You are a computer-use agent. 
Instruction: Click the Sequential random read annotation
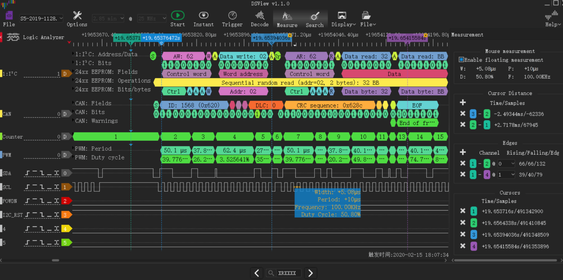click(x=301, y=82)
